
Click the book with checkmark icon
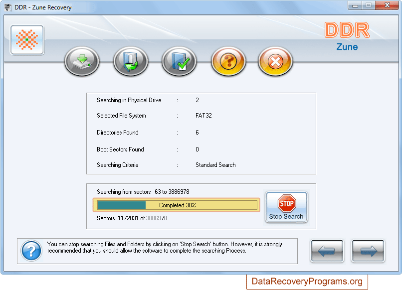179,61
